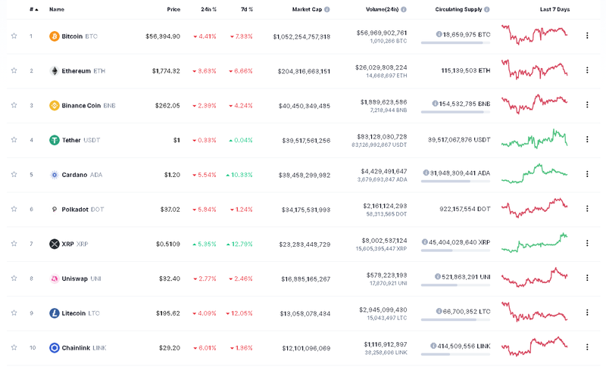606x367 pixels.
Task: Click the Chainlink watchlist star icon
Action: click(x=14, y=347)
